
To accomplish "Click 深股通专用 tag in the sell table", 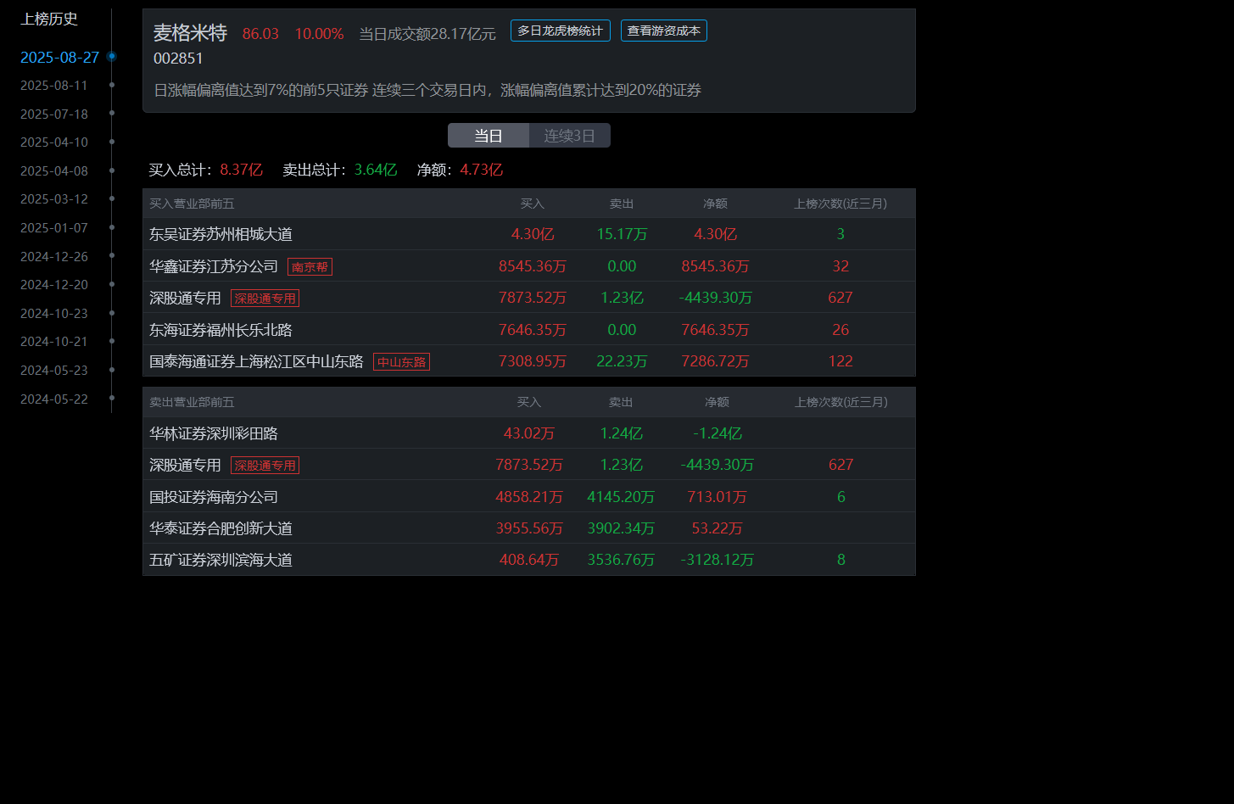I will 265,465.
